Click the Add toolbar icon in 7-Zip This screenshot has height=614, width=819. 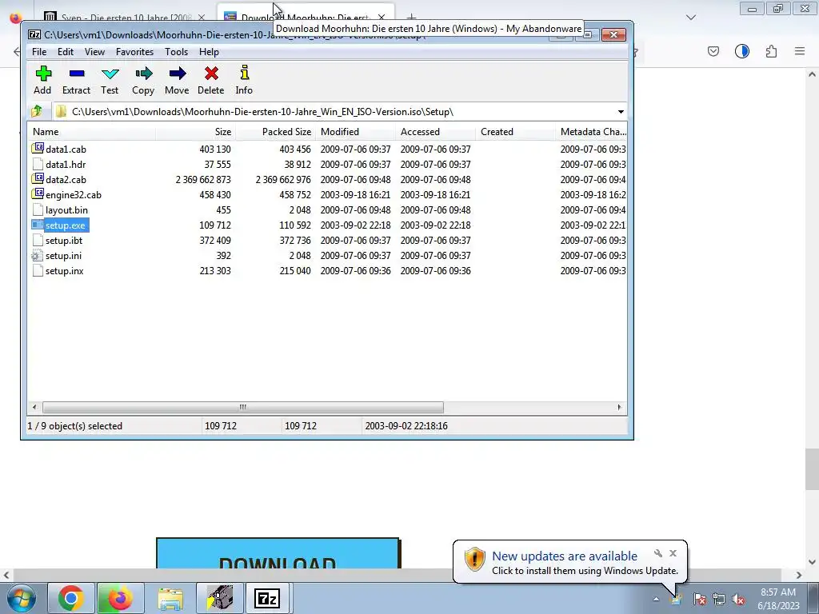(x=43, y=80)
